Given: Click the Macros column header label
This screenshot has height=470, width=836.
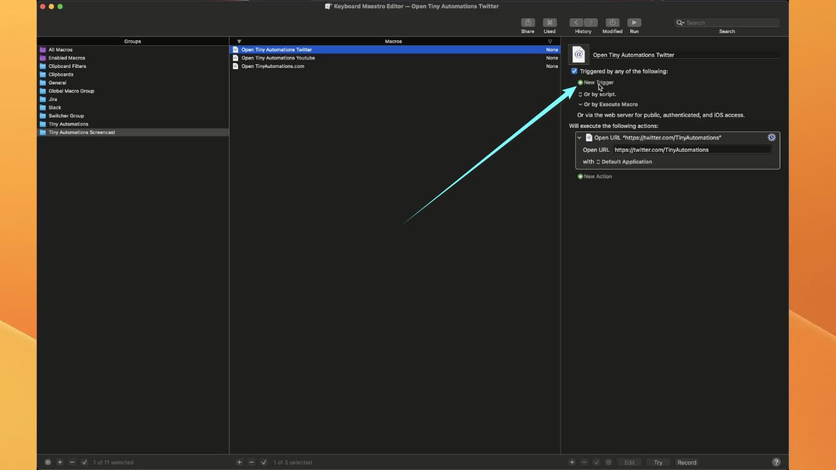Looking at the screenshot, I should coord(394,42).
